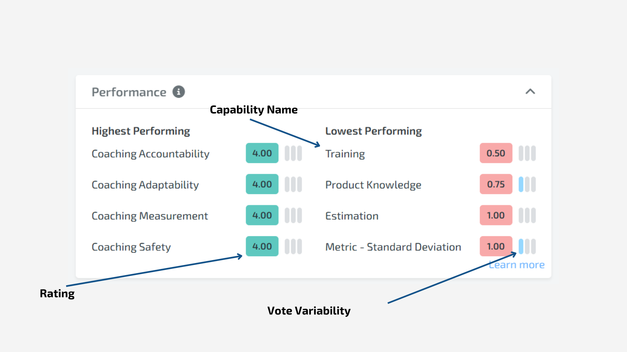
Task: Select the 0.75 Product Knowledge rating badge
Action: coord(496,184)
